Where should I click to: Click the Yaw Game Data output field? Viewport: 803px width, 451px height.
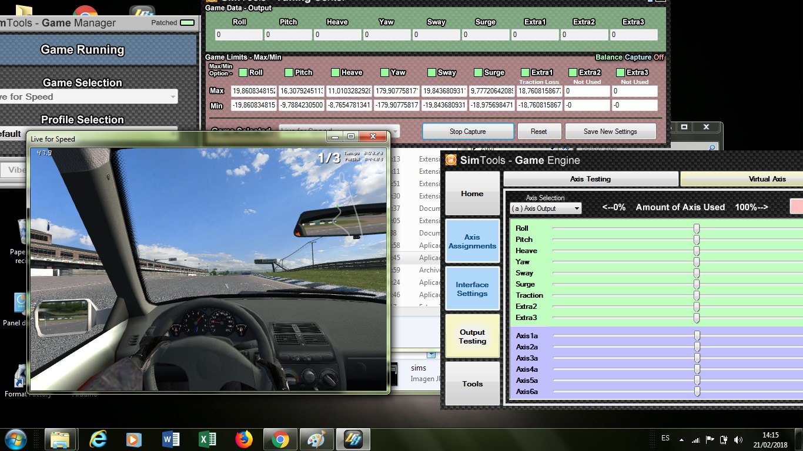pos(387,35)
